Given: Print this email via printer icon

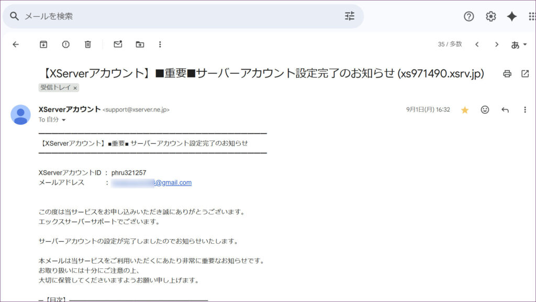Looking at the screenshot, I should coord(507,74).
